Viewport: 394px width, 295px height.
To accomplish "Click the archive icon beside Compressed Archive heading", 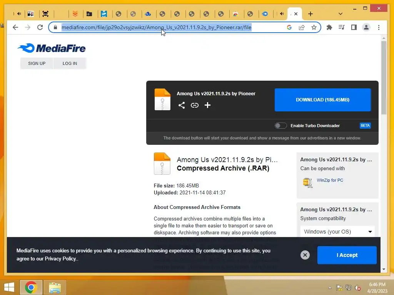I will (x=162, y=164).
